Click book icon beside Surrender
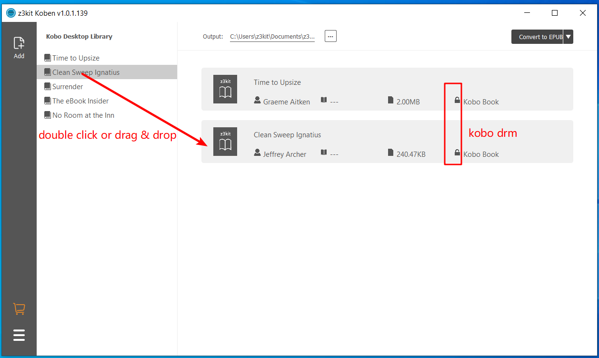 coord(47,86)
